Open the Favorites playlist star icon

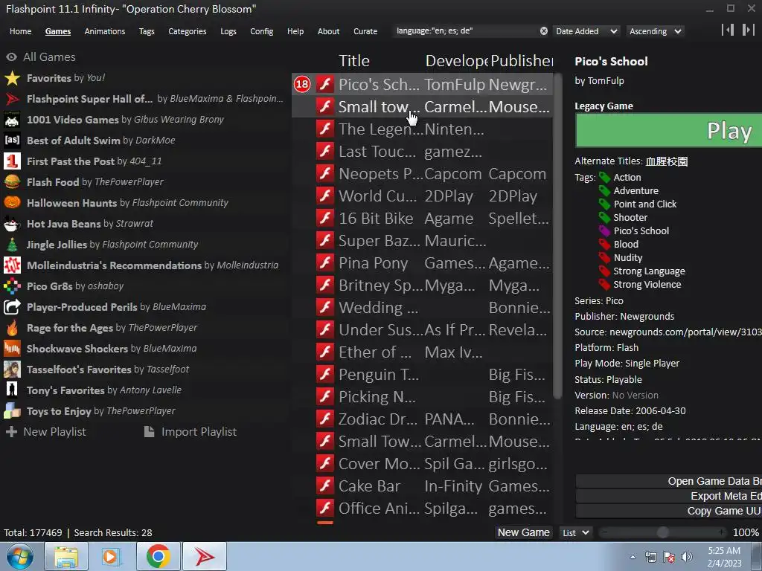[x=12, y=77]
